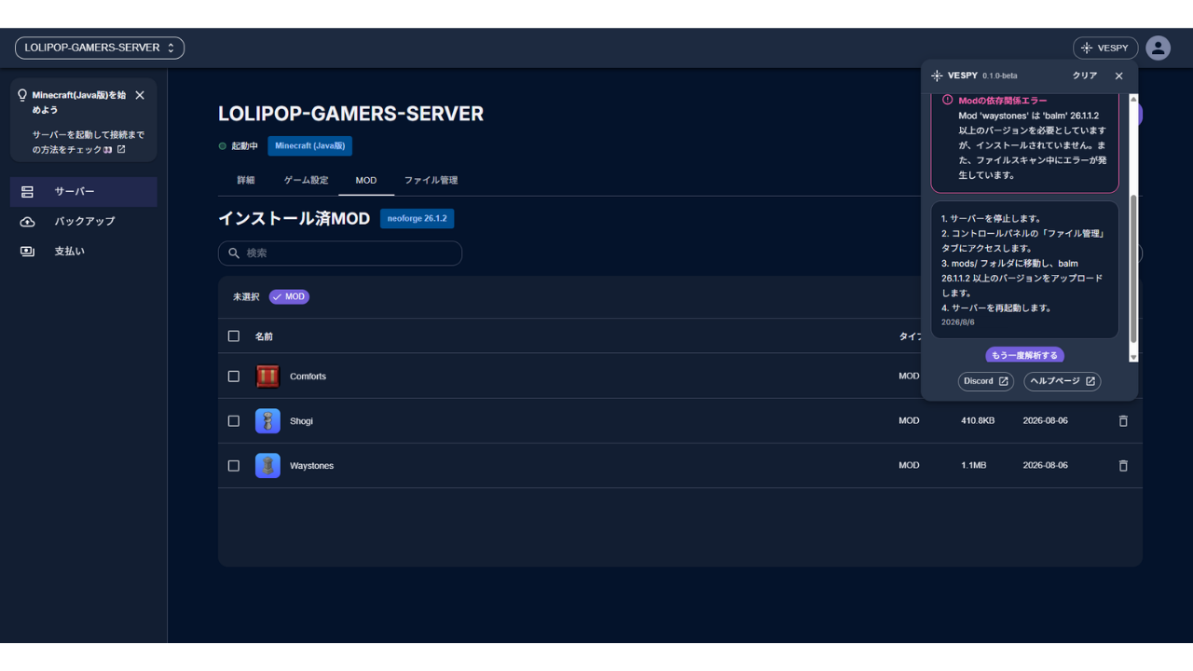Switch to the 詳細 tab
The height and width of the screenshot is (671, 1193).
(x=246, y=181)
